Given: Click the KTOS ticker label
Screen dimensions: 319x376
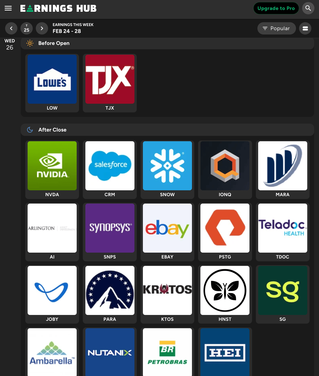Looking at the screenshot, I should tap(167, 319).
